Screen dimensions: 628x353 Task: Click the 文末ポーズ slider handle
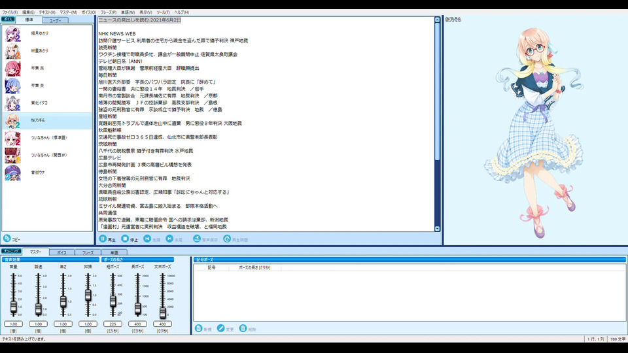[163, 312]
